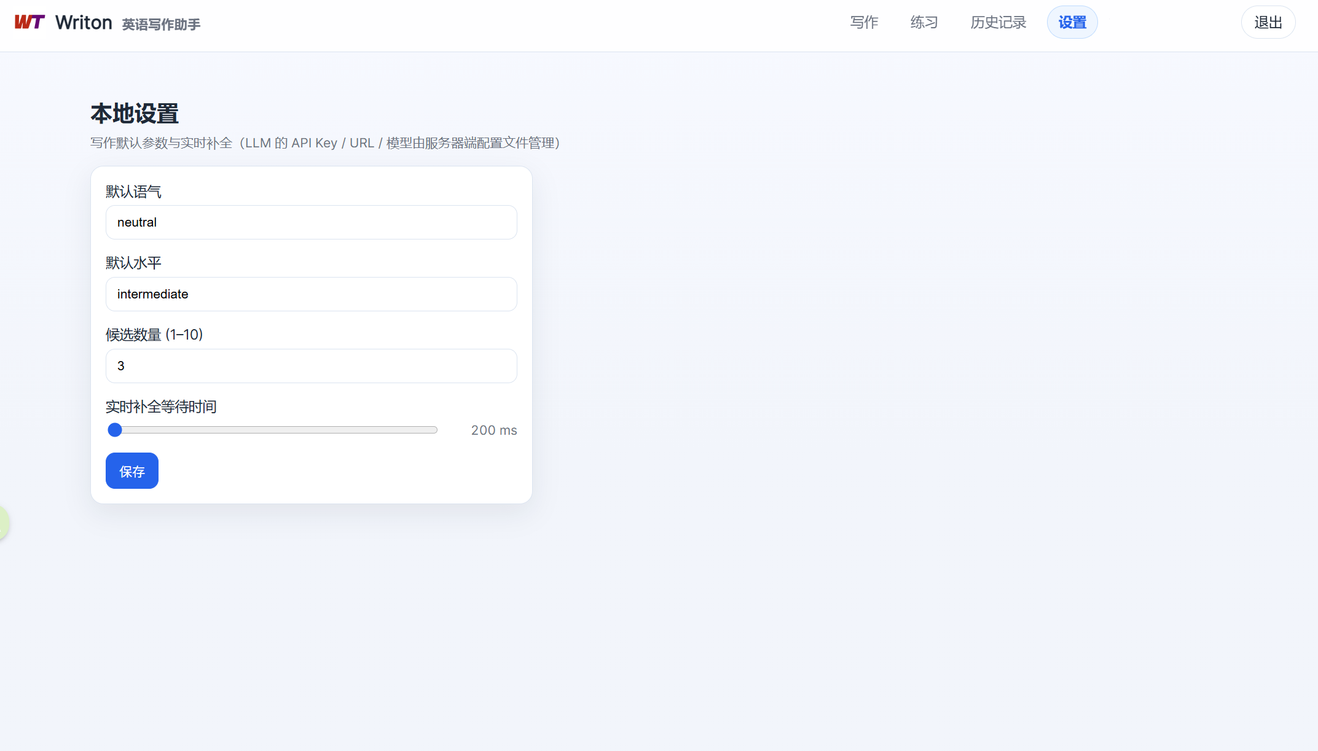The image size is (1318, 751).
Task: Click the wait time slider thumb
Action: click(x=115, y=430)
